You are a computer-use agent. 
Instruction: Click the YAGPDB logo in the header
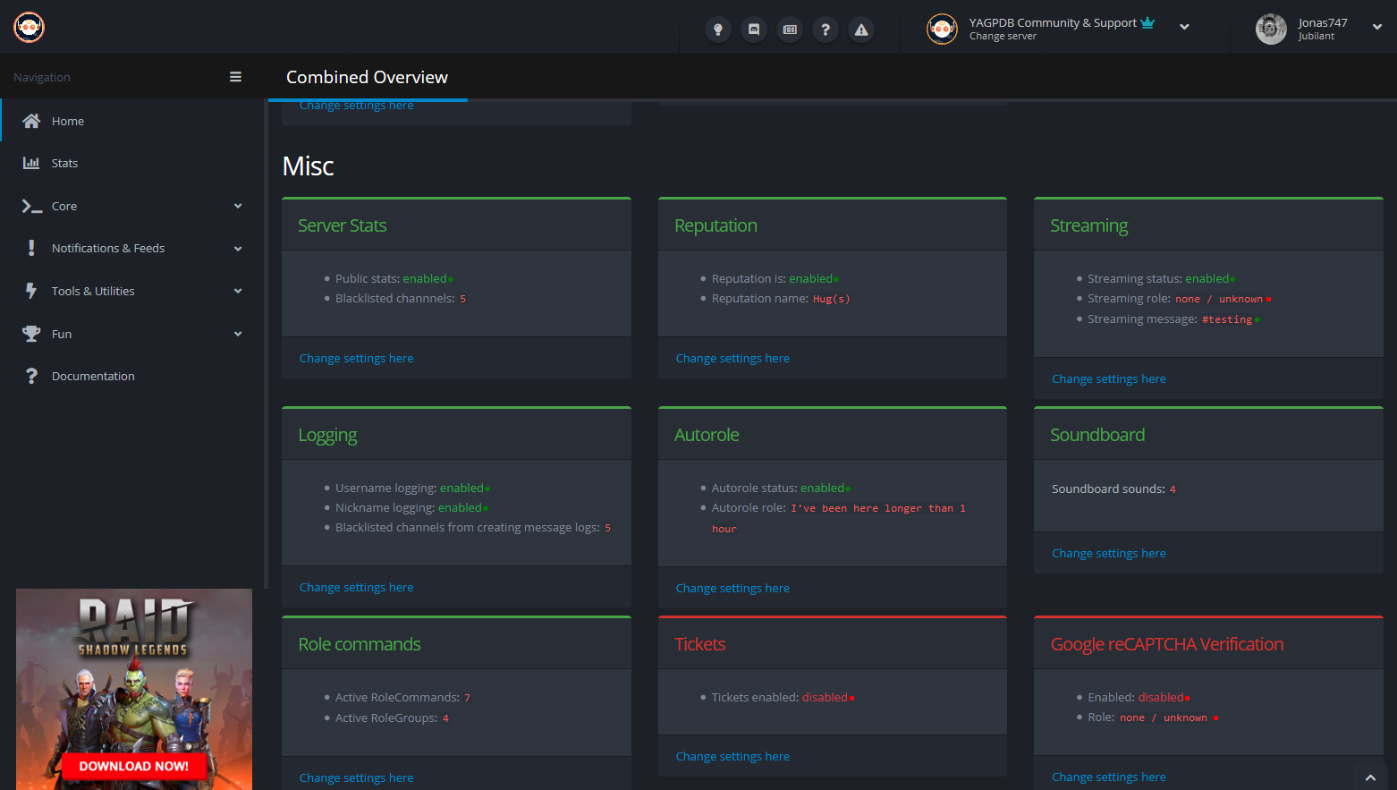[x=29, y=28]
